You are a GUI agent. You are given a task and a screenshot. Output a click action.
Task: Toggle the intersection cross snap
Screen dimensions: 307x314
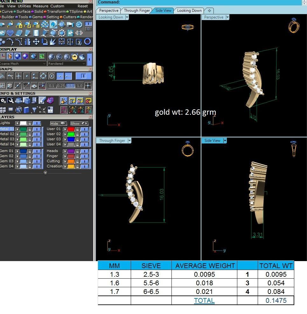pyautogui.click(x=18, y=76)
